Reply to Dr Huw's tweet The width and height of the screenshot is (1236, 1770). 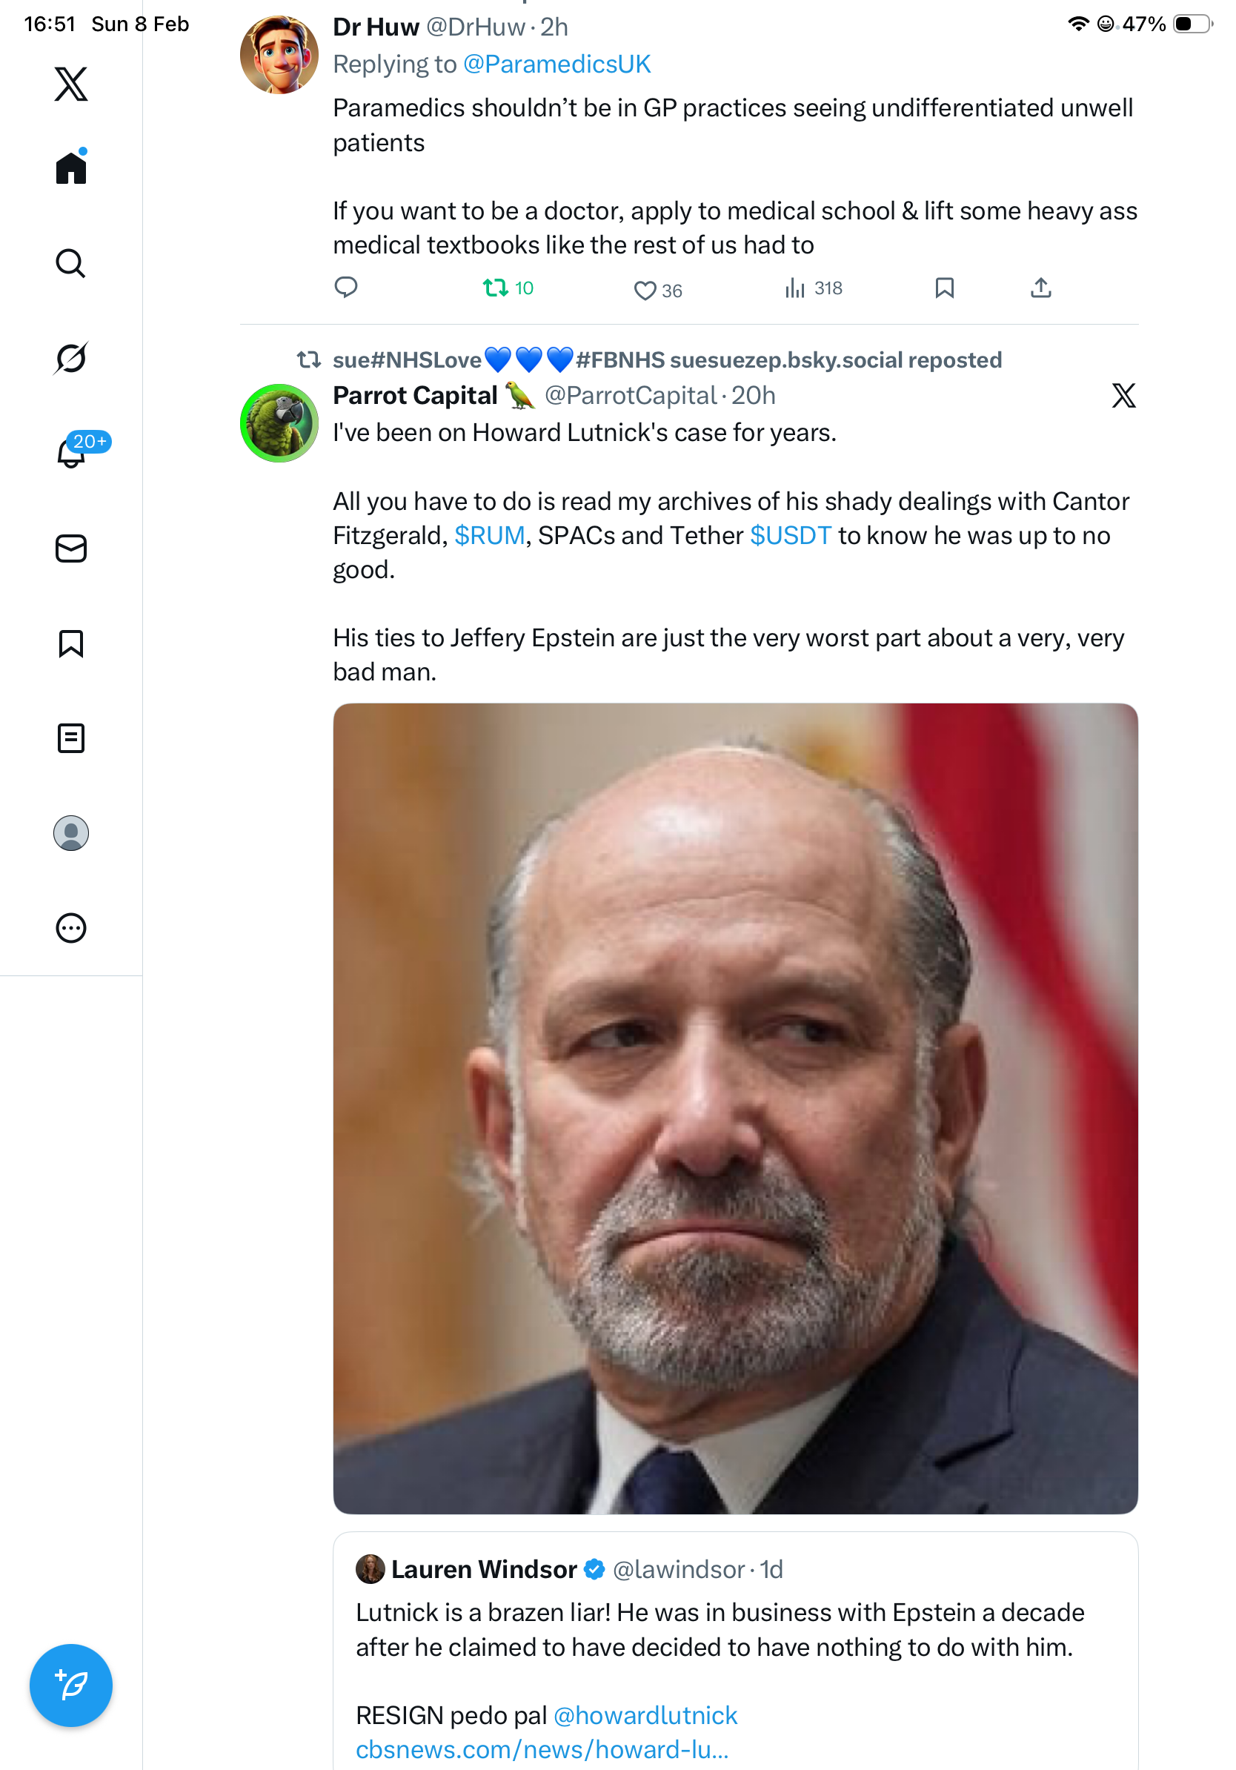(x=346, y=287)
